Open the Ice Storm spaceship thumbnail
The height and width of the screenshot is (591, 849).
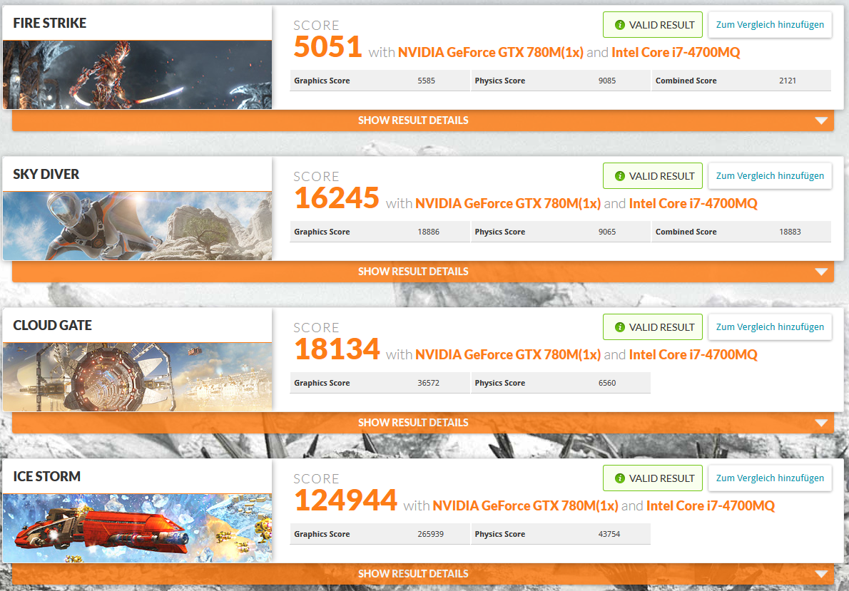[x=138, y=528]
